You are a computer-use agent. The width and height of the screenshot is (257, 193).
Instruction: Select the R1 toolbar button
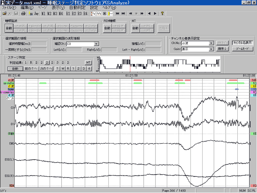tap(68, 14)
